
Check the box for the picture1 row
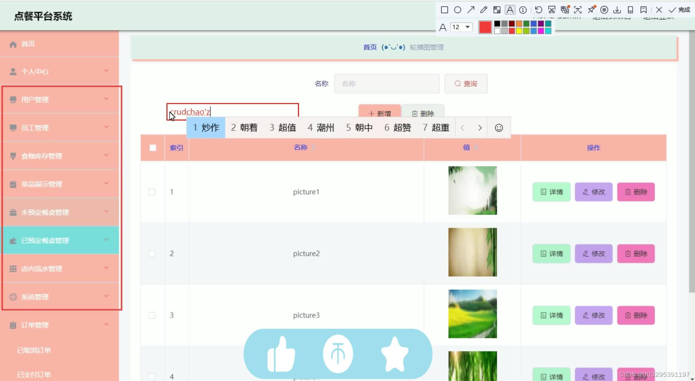152,192
